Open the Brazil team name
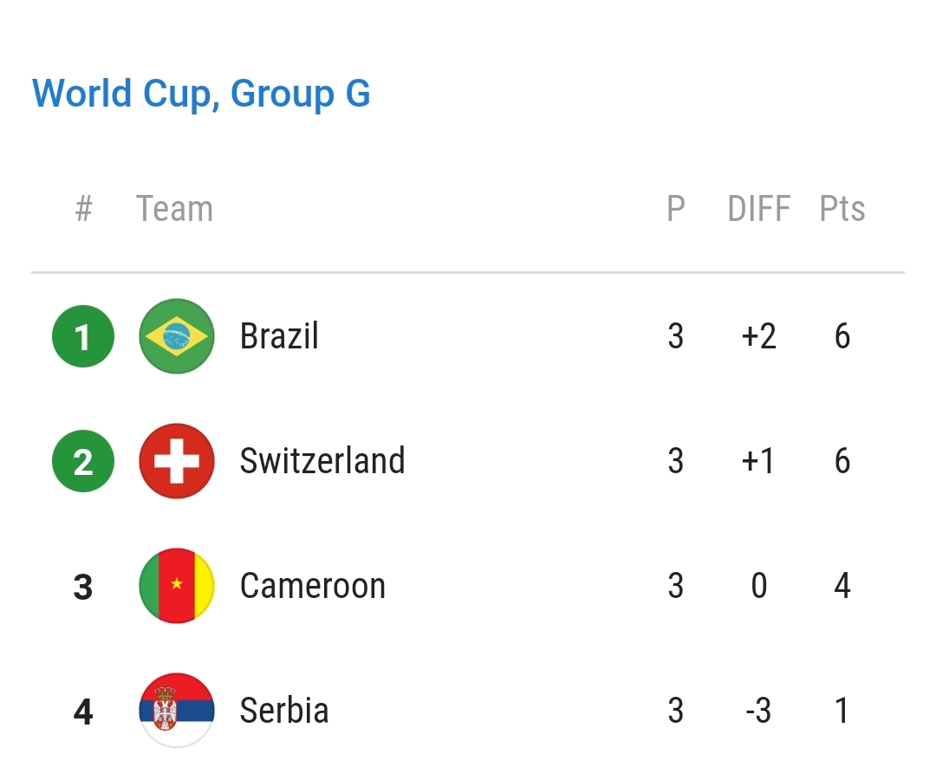The height and width of the screenshot is (780, 936). tap(279, 336)
